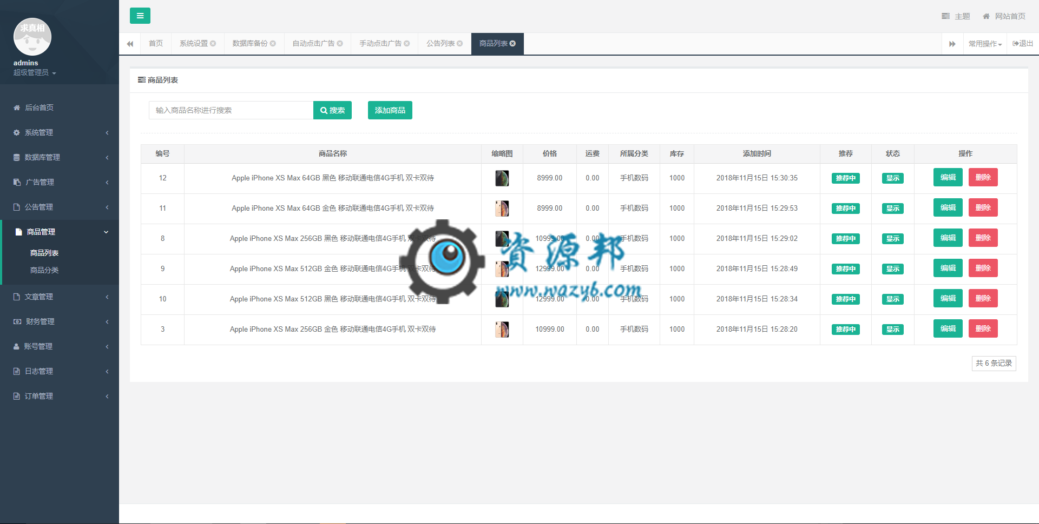Toggle 推荐中 status for product 12

pyautogui.click(x=846, y=178)
